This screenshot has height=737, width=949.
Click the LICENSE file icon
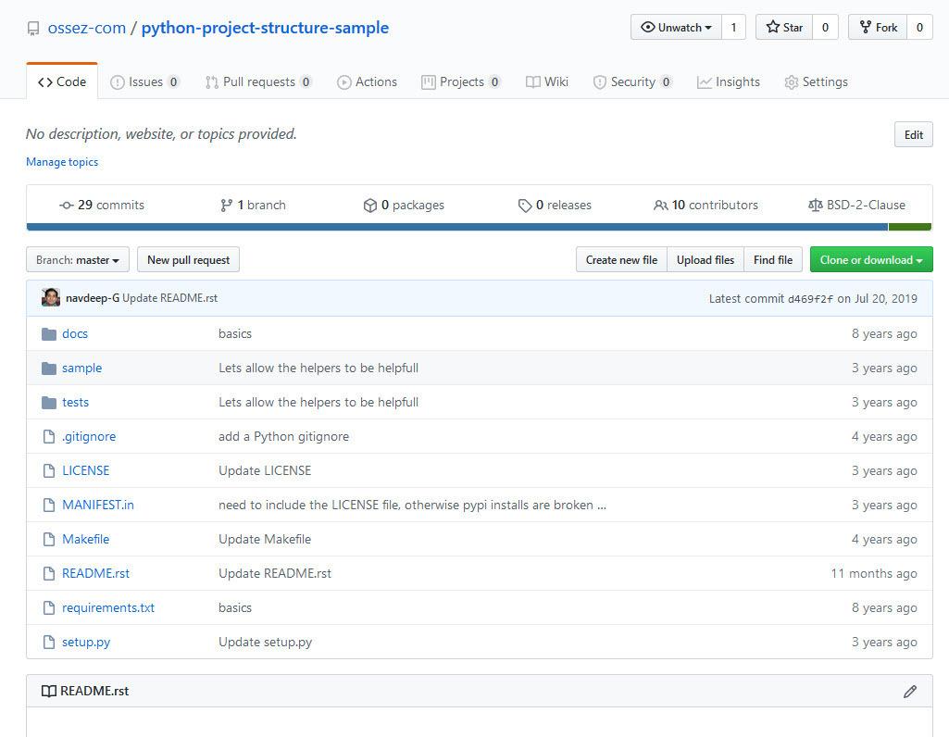coord(49,470)
